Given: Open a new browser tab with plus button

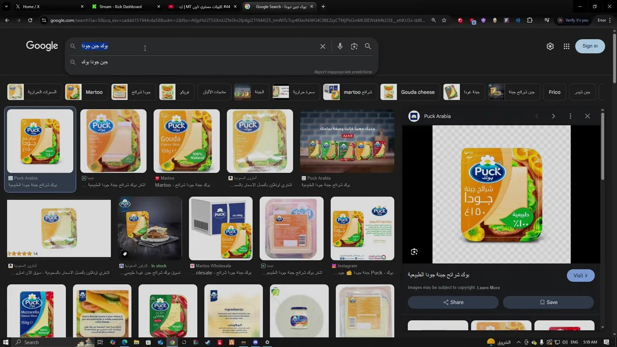Looking at the screenshot, I should [323, 7].
